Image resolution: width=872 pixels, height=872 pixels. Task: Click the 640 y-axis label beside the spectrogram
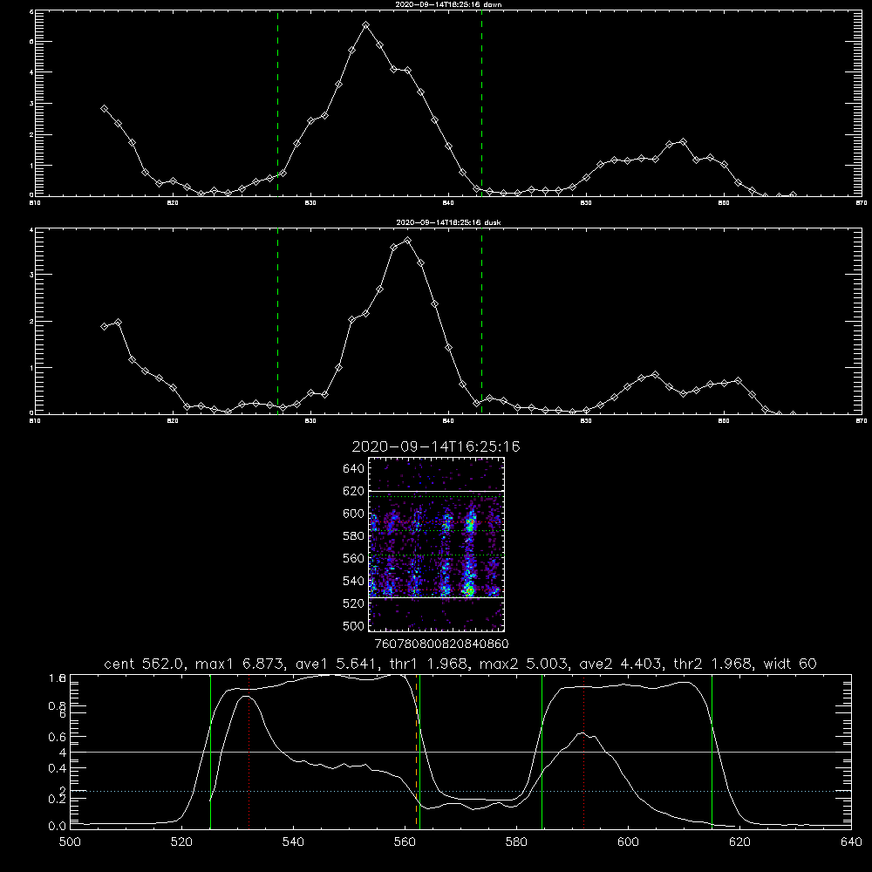(354, 469)
